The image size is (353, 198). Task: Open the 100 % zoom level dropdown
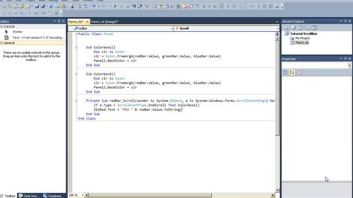tap(82, 195)
